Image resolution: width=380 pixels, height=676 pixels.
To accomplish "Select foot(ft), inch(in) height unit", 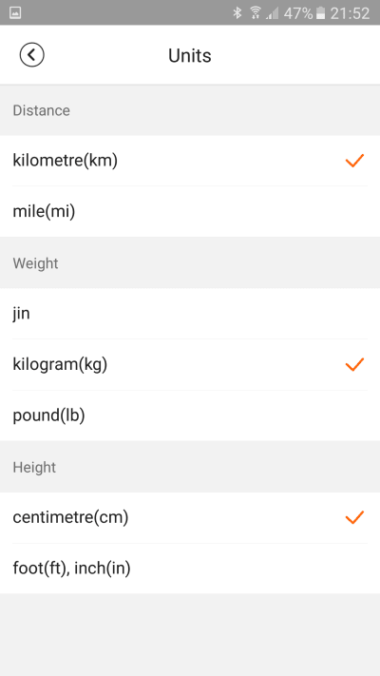I will (x=190, y=569).
